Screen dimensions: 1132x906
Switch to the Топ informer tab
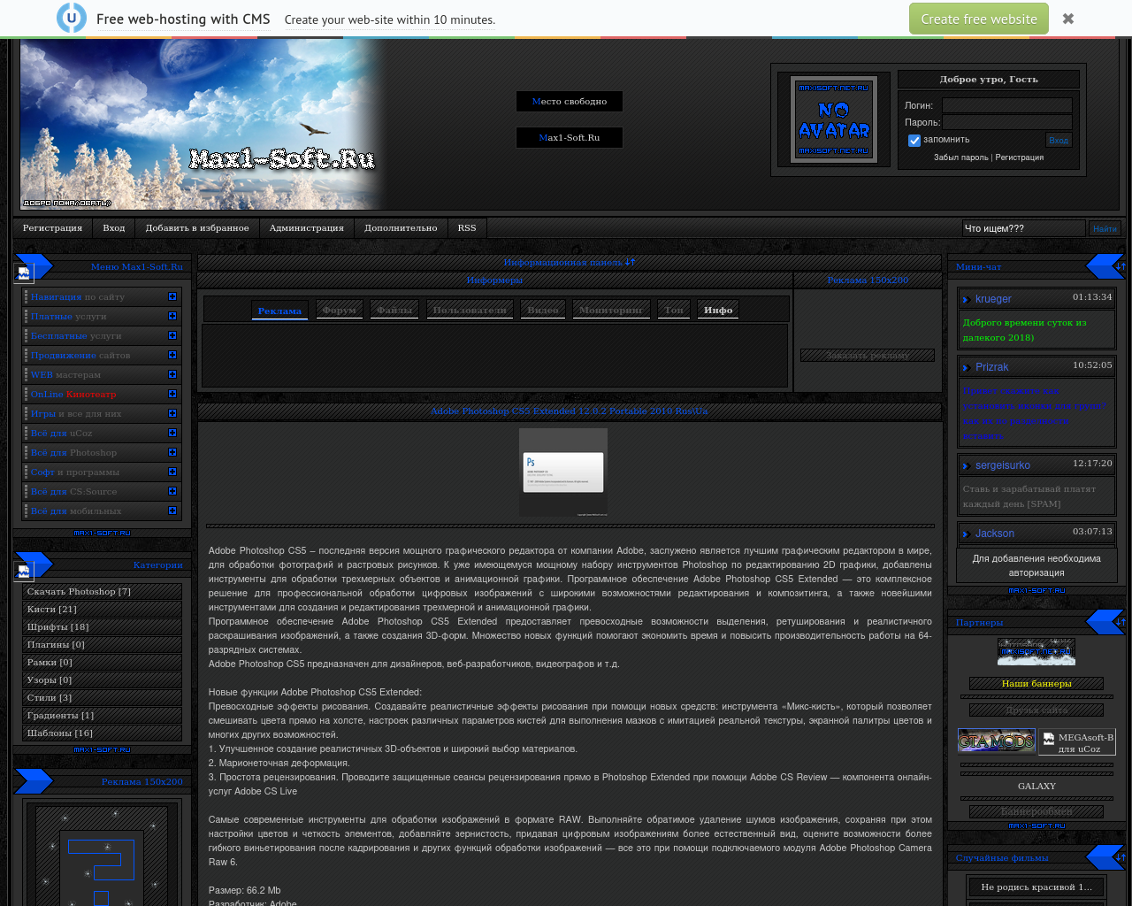[674, 311]
